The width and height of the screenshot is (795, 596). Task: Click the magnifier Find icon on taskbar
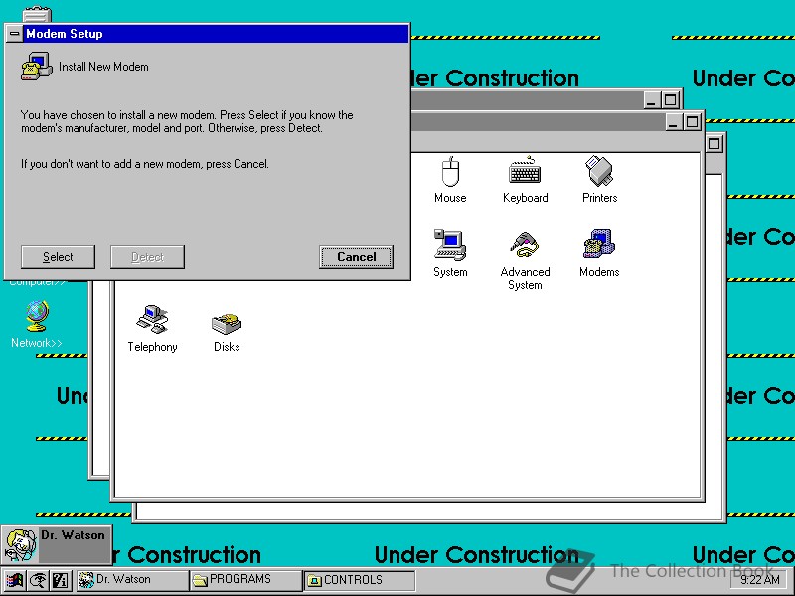point(37,580)
